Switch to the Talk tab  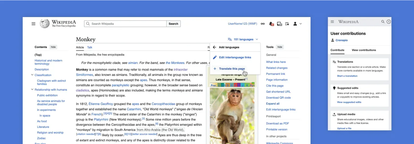tap(90, 47)
